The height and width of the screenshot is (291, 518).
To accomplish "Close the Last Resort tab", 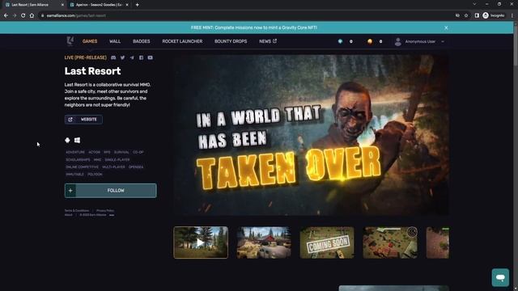I will pyautogui.click(x=62, y=5).
